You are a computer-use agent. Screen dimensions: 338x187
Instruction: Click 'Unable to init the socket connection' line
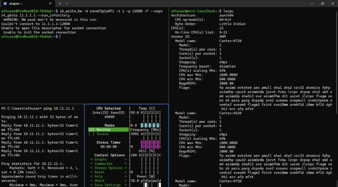pyautogui.click(x=40, y=33)
